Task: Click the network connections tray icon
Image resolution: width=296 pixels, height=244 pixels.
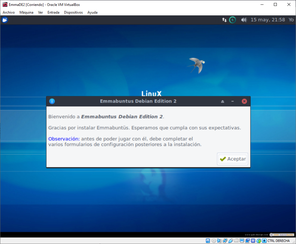Action: pyautogui.click(x=225, y=20)
